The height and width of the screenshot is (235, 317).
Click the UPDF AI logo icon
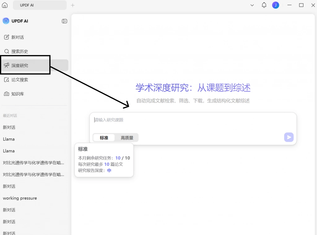tap(6, 21)
